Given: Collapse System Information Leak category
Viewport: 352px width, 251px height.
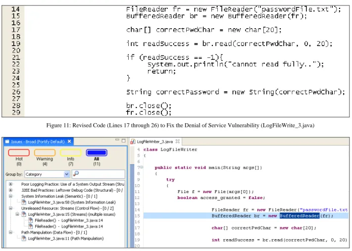Looking at the screenshot, I should click(x=10, y=196).
